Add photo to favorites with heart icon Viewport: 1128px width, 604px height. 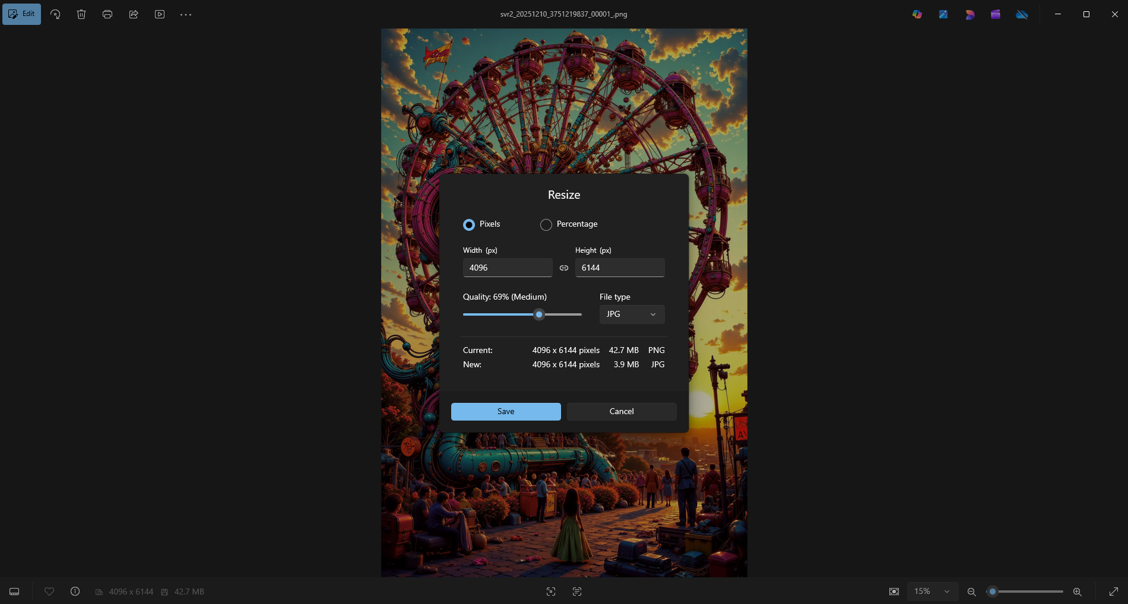coord(49,592)
